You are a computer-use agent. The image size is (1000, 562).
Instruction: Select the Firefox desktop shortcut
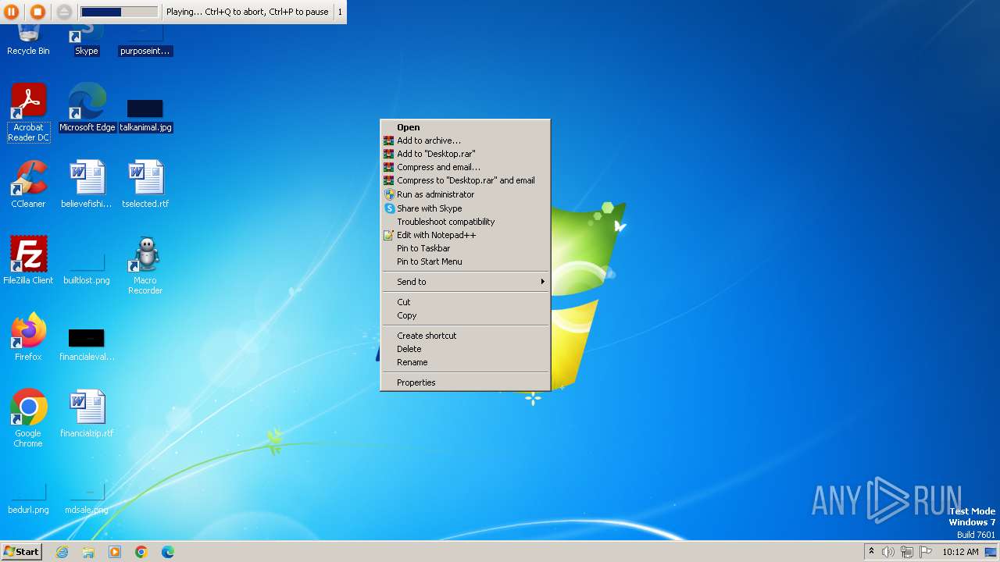[28, 336]
